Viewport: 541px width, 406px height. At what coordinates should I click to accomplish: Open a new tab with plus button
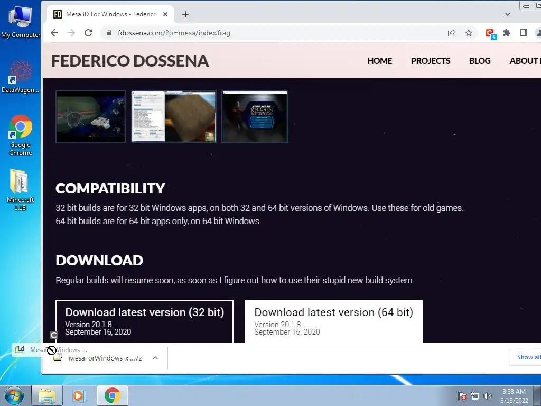point(185,14)
